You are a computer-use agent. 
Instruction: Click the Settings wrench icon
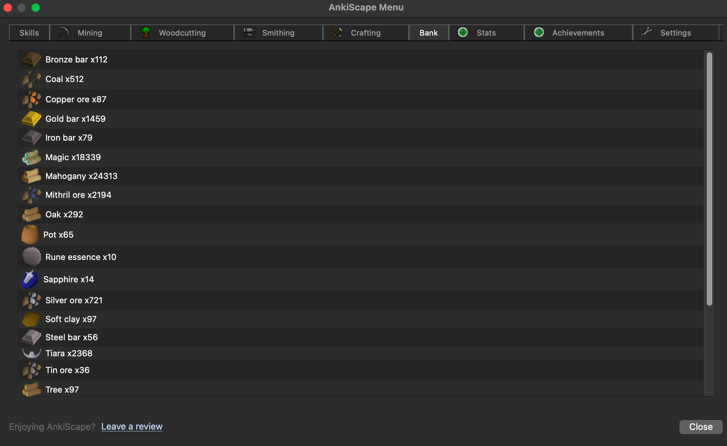(647, 32)
